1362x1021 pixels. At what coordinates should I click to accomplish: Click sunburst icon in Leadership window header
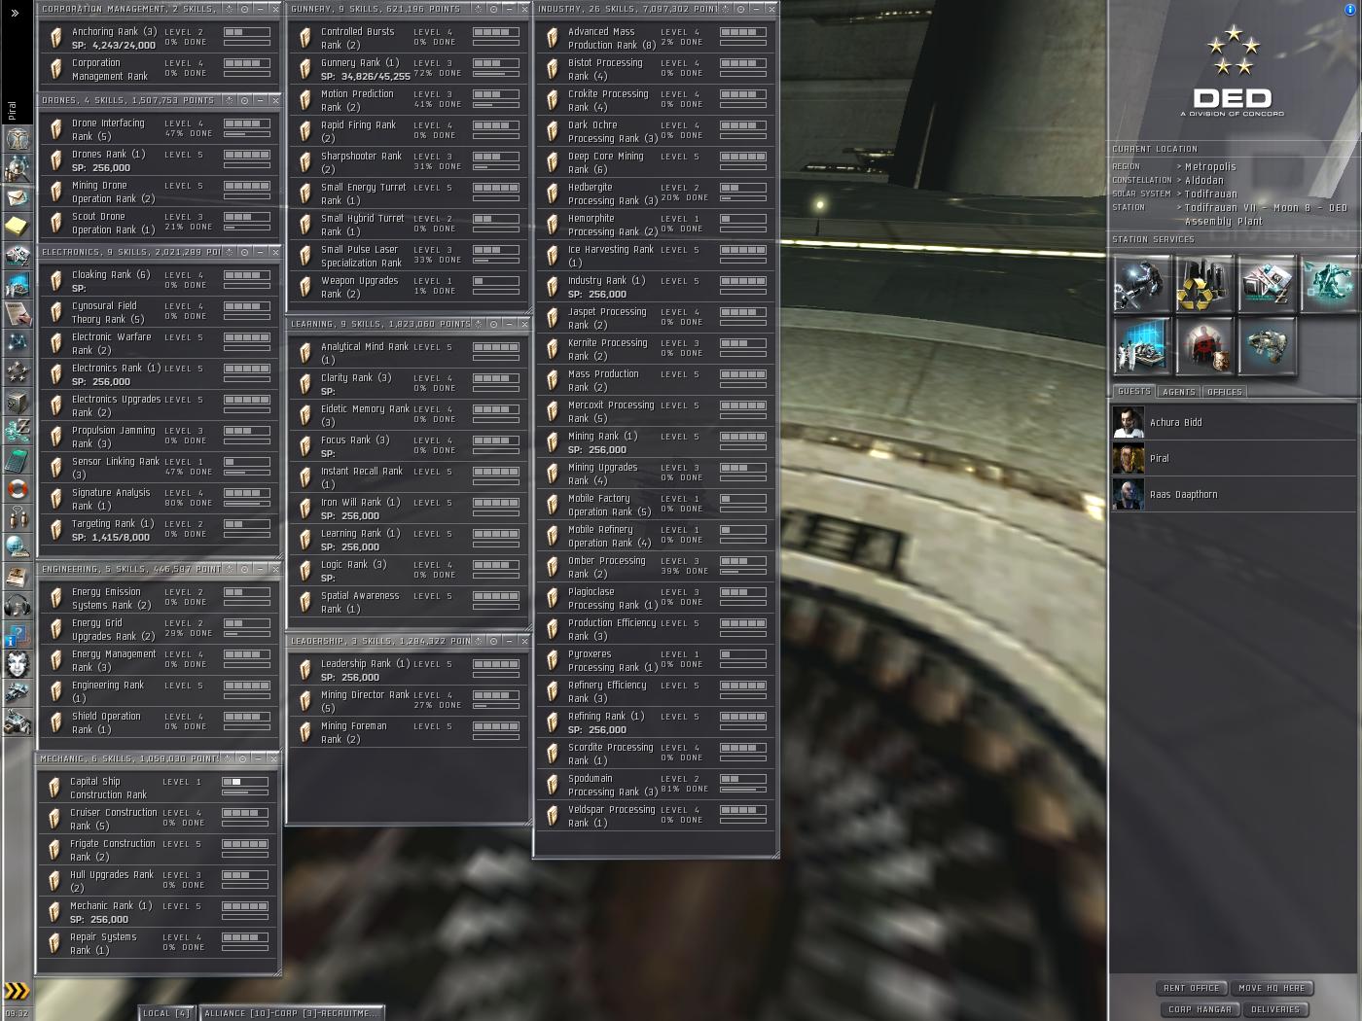click(x=479, y=641)
